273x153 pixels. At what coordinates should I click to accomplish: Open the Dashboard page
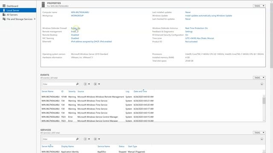tap(12, 6)
